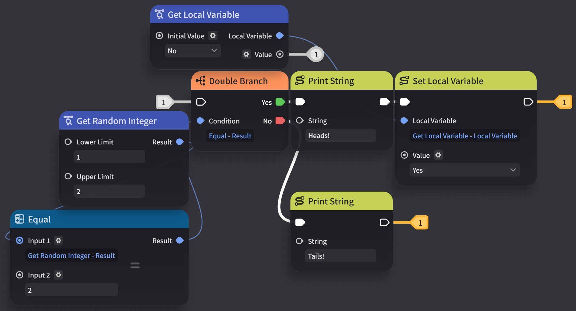
Task: Click the Get Random Integer header icon
Action: pos(68,121)
